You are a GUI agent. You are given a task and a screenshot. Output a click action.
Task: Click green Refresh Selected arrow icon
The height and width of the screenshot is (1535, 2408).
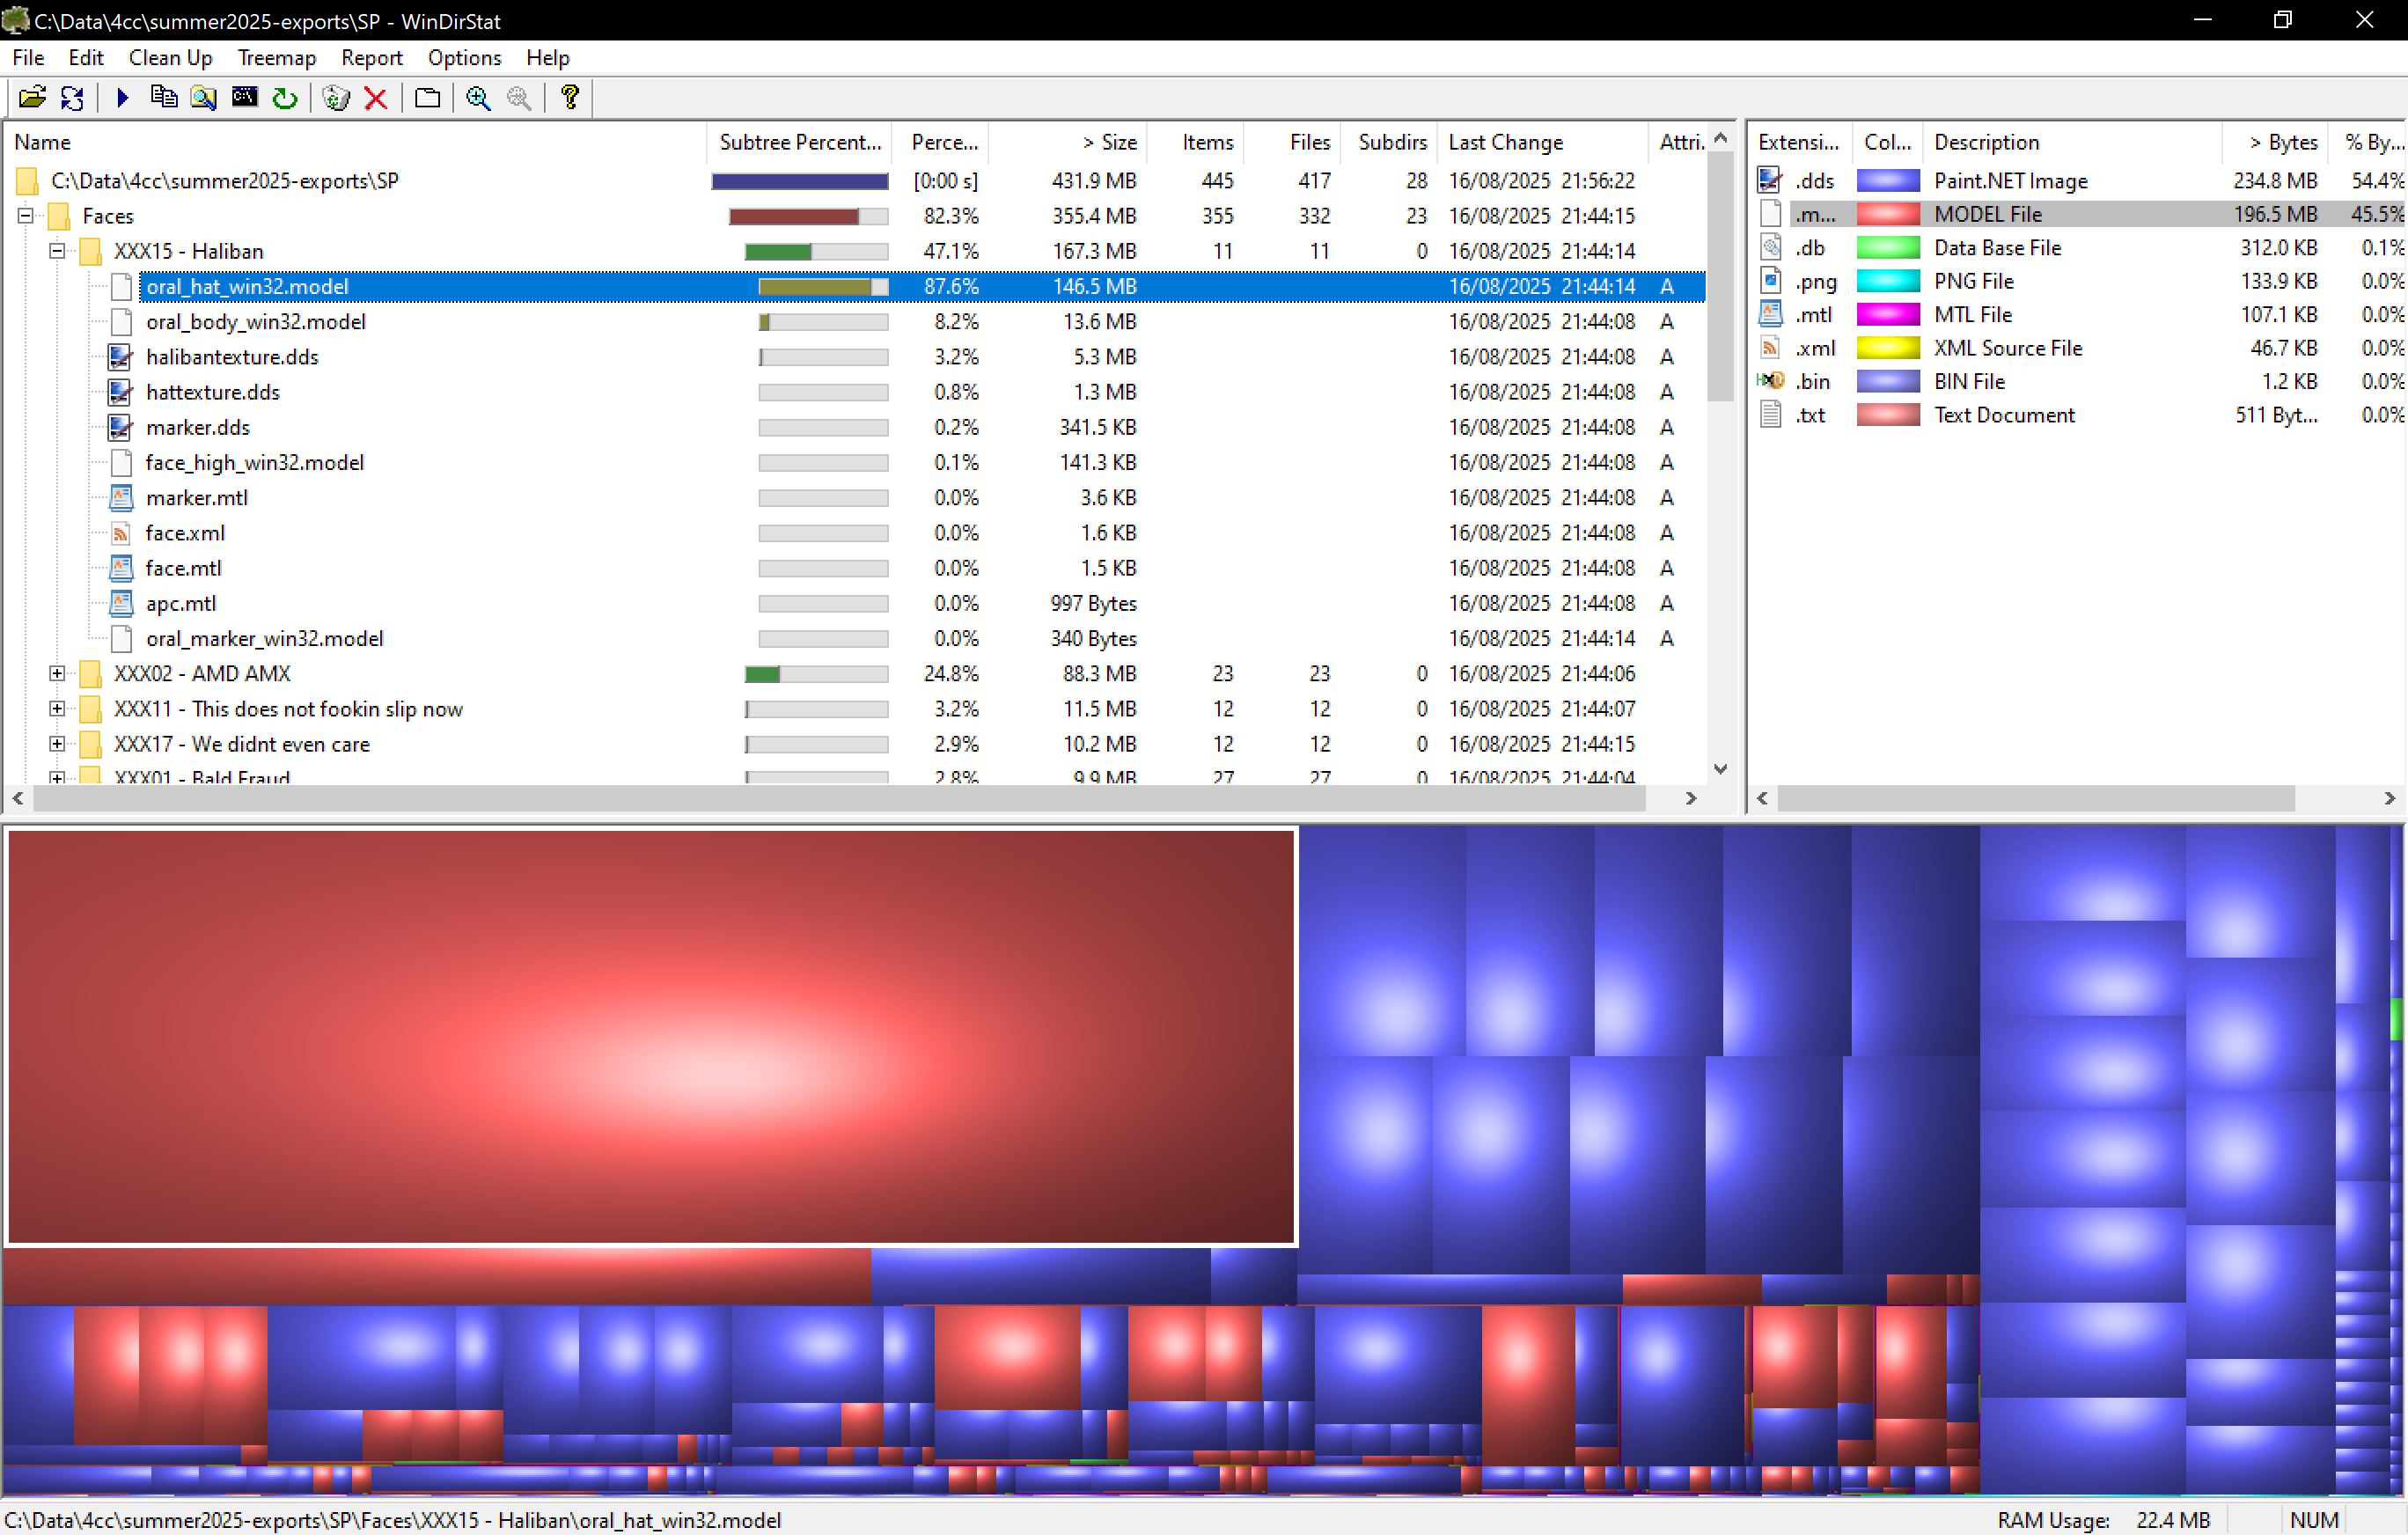(x=285, y=97)
